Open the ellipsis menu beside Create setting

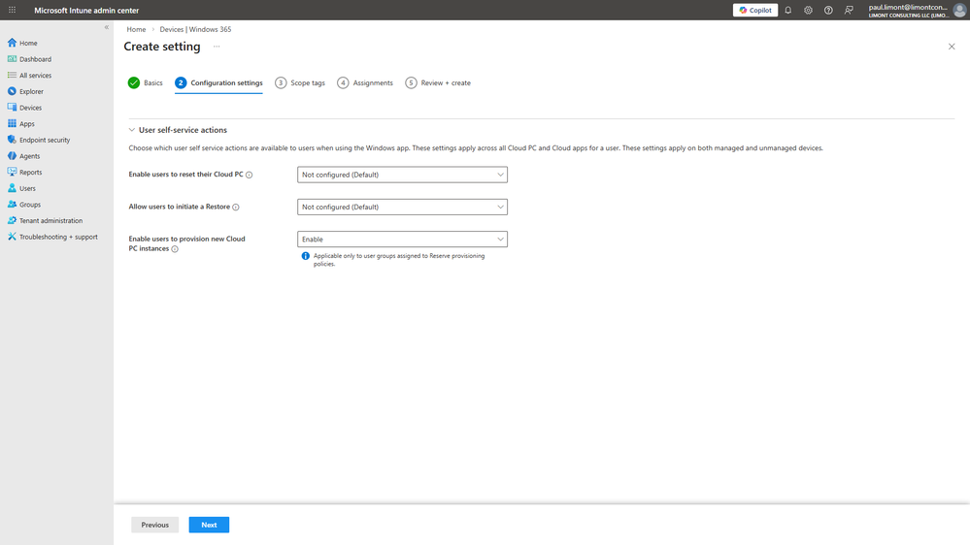217,47
